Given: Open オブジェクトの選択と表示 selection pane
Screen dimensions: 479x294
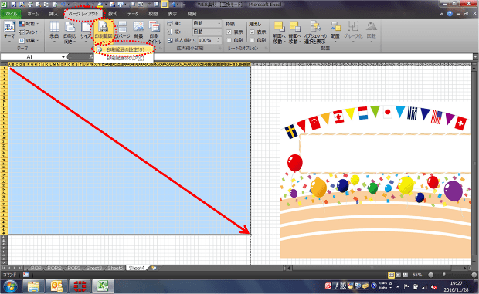Looking at the screenshot, I should click(x=315, y=32).
